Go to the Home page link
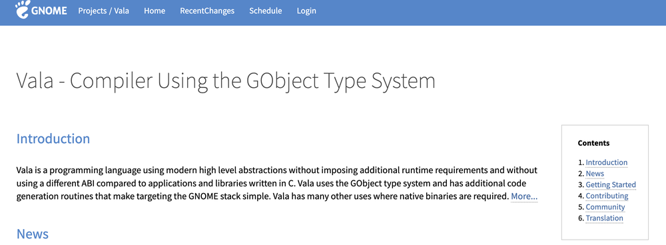The image size is (666, 245). (x=155, y=11)
